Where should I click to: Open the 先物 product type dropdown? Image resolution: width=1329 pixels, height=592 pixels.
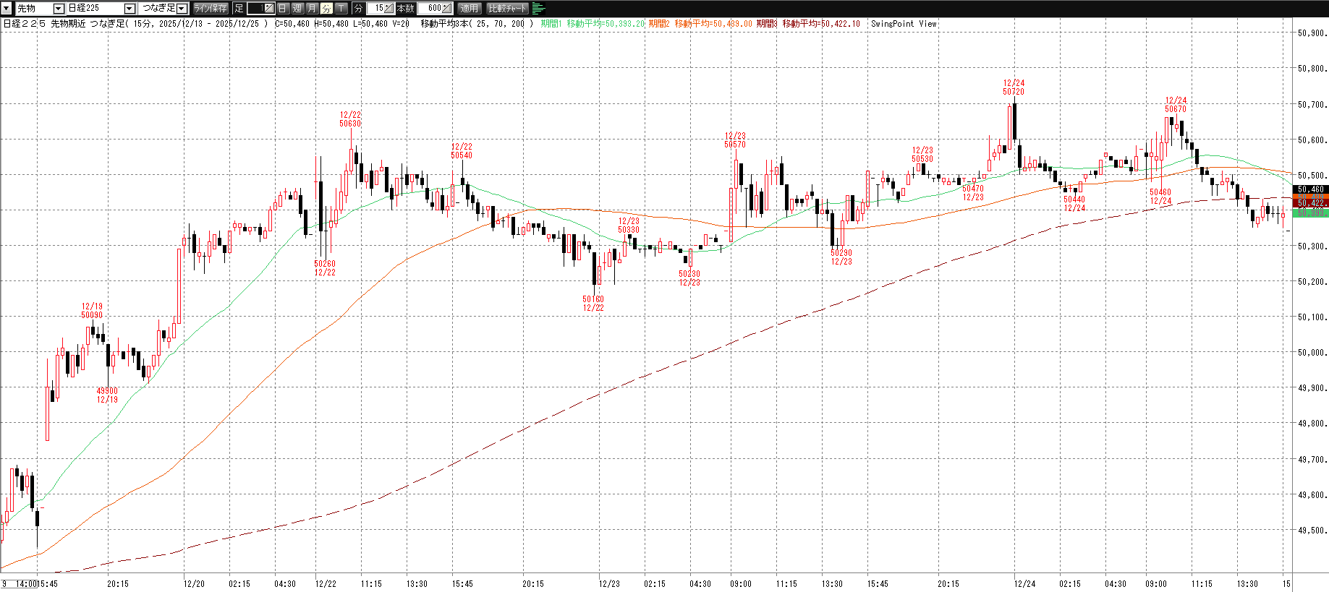pos(59,9)
